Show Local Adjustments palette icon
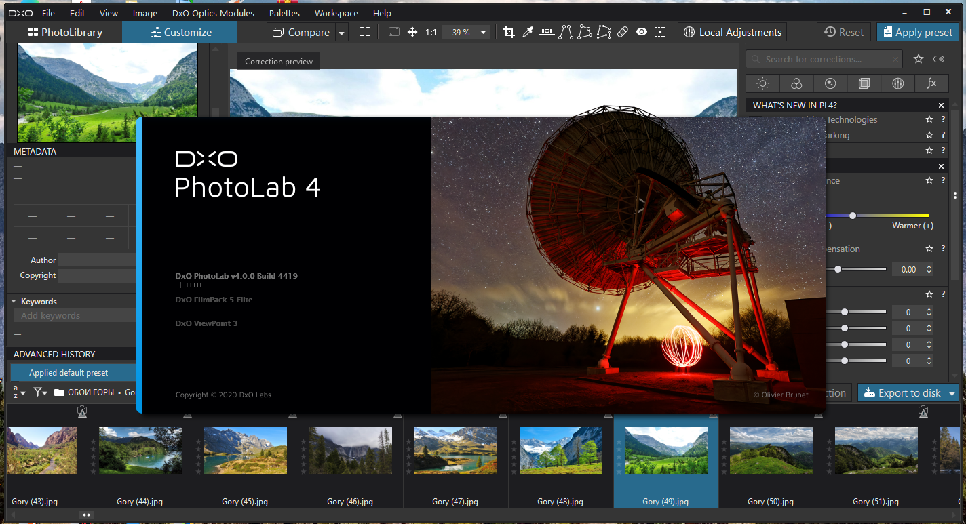966x524 pixels. point(898,83)
